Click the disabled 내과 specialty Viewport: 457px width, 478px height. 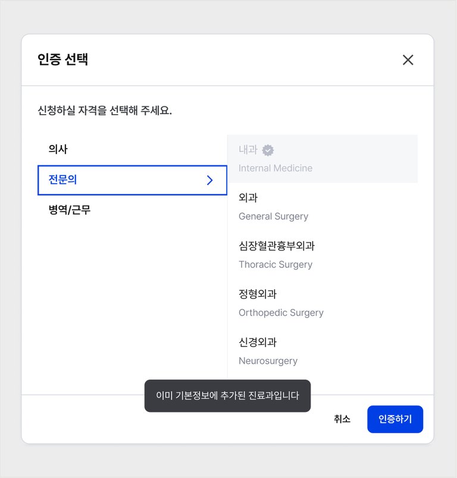323,159
